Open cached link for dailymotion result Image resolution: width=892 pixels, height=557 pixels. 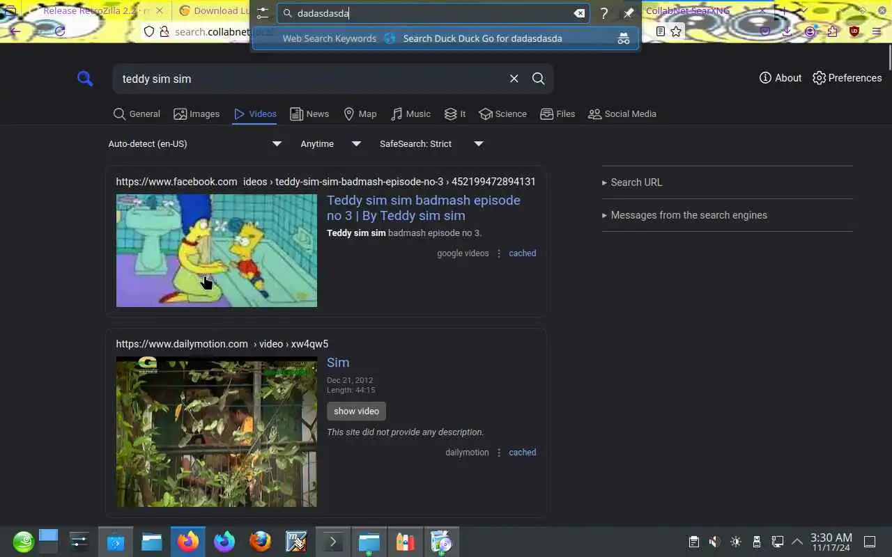click(522, 453)
